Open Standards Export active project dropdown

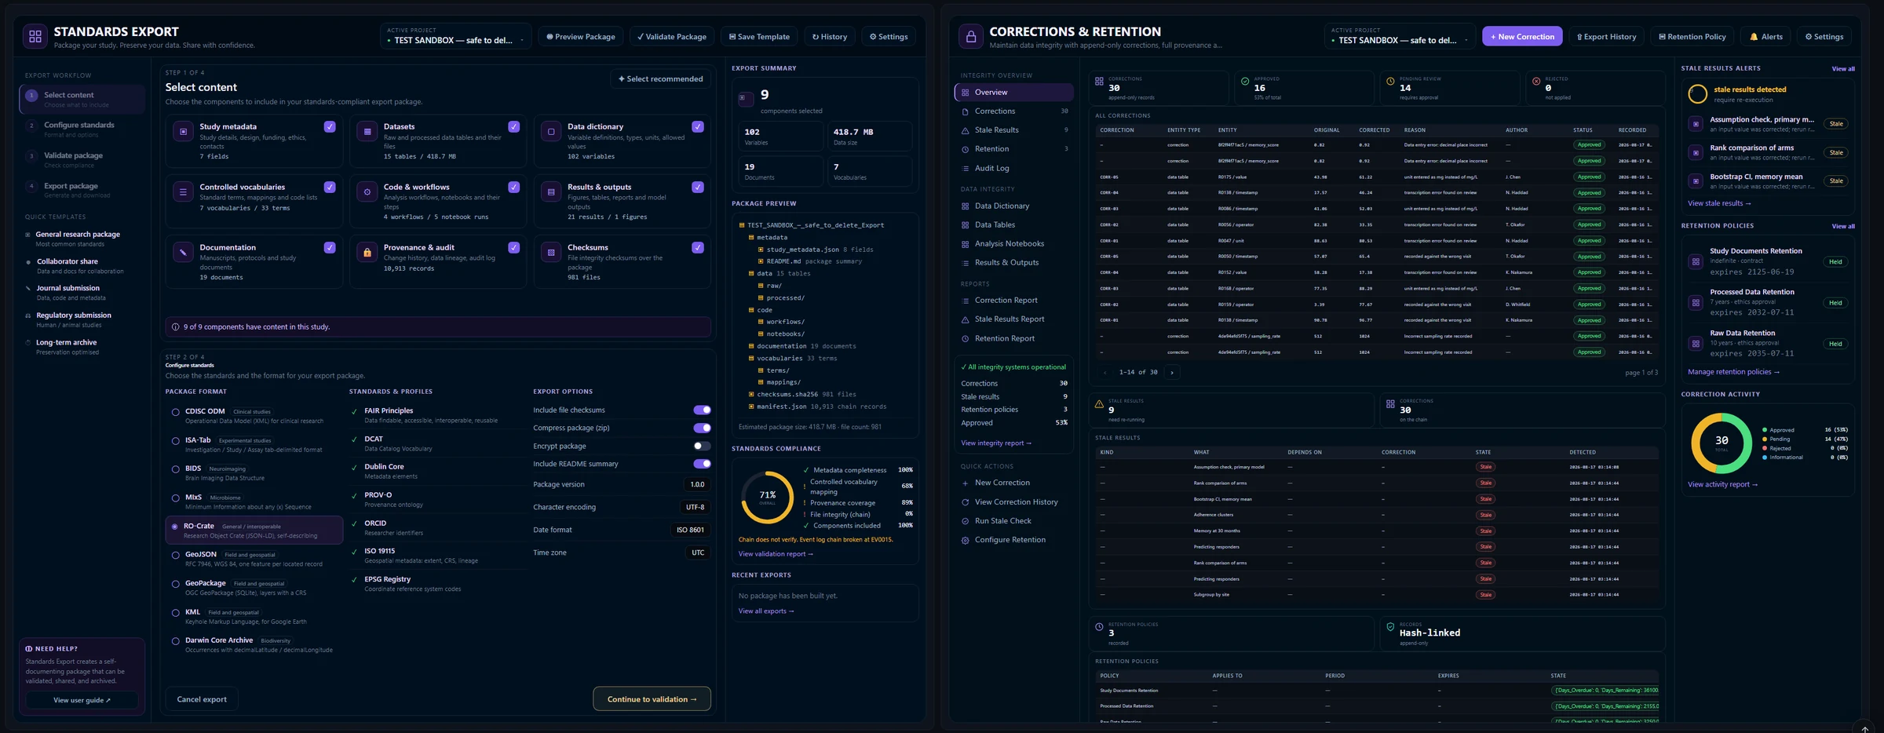click(x=456, y=36)
